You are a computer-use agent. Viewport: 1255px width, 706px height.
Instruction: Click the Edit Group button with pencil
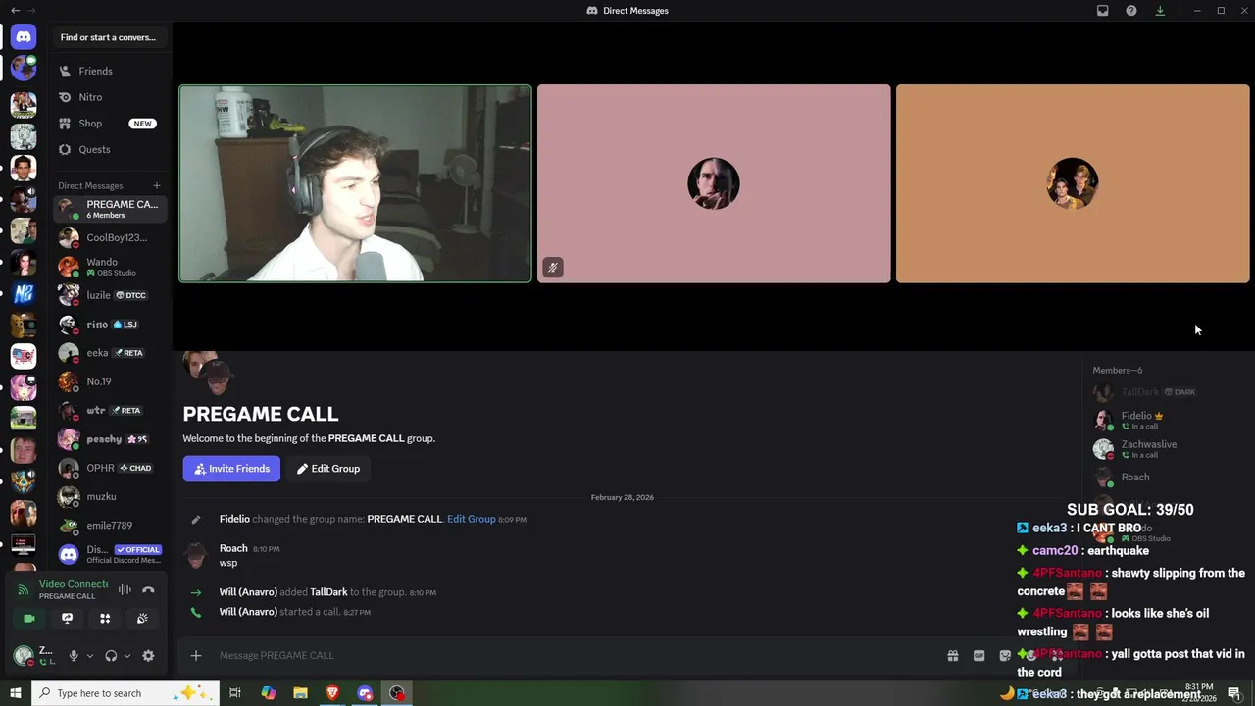[328, 469]
